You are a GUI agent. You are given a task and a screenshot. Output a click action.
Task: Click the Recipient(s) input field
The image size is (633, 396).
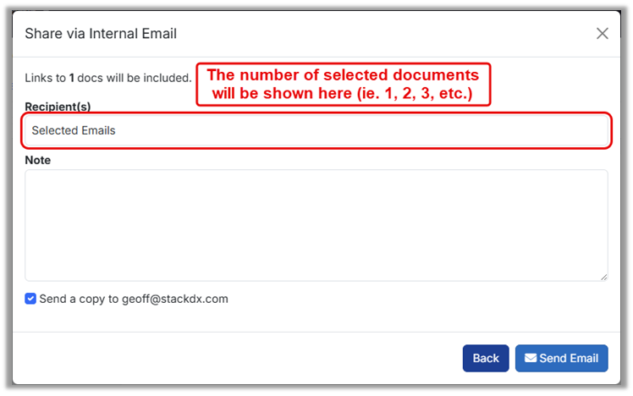click(316, 131)
